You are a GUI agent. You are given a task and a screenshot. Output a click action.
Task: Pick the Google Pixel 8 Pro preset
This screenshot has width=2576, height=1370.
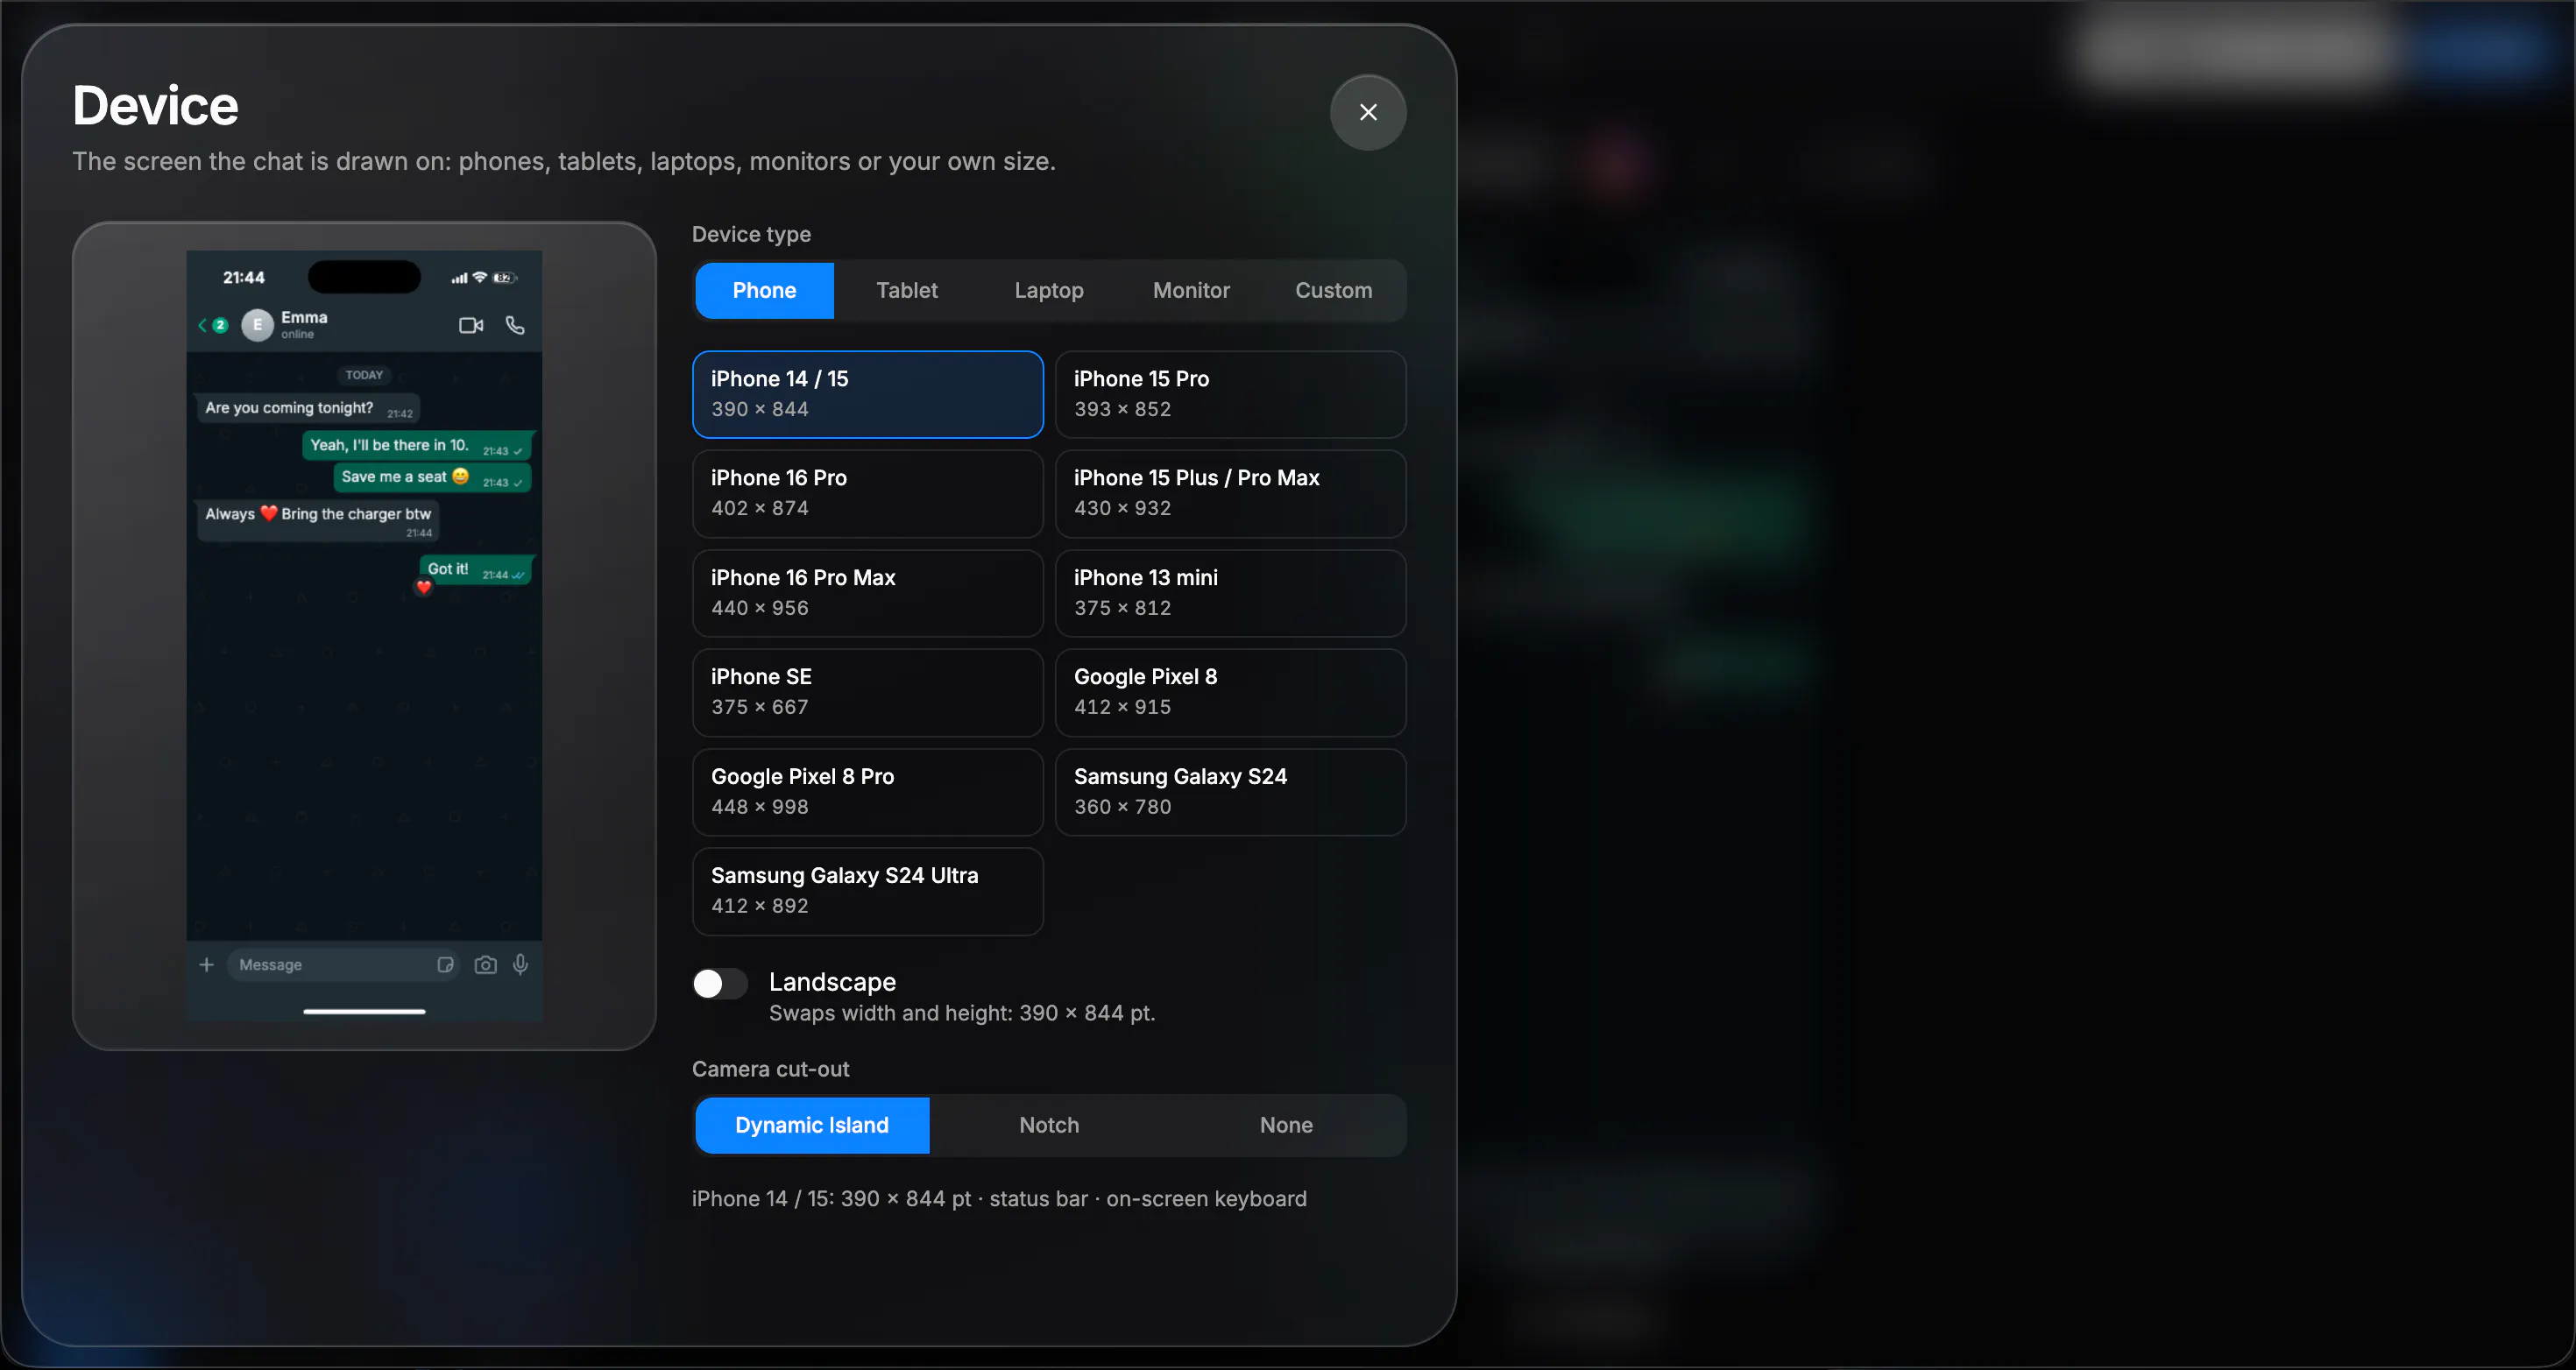coord(867,792)
